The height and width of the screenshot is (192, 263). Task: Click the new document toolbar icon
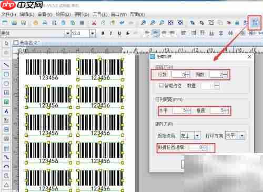coord(5,23)
